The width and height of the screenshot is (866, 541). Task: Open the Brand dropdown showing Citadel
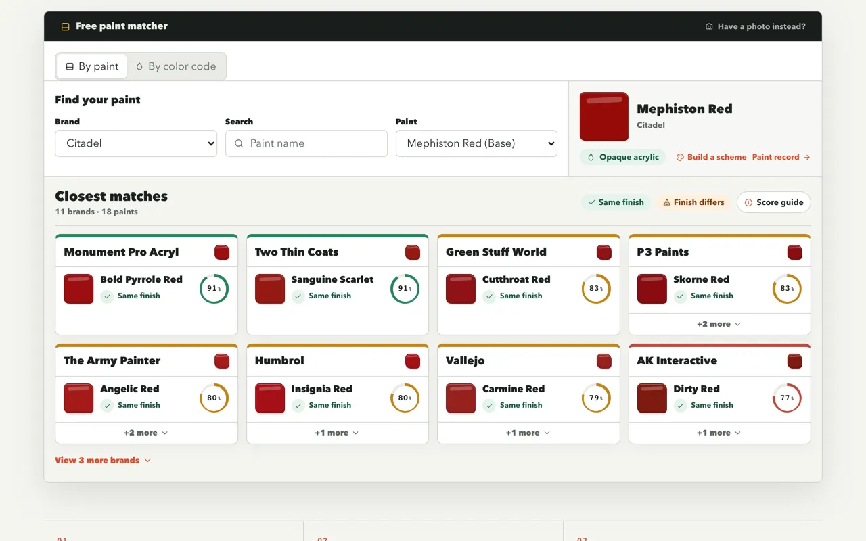(136, 143)
